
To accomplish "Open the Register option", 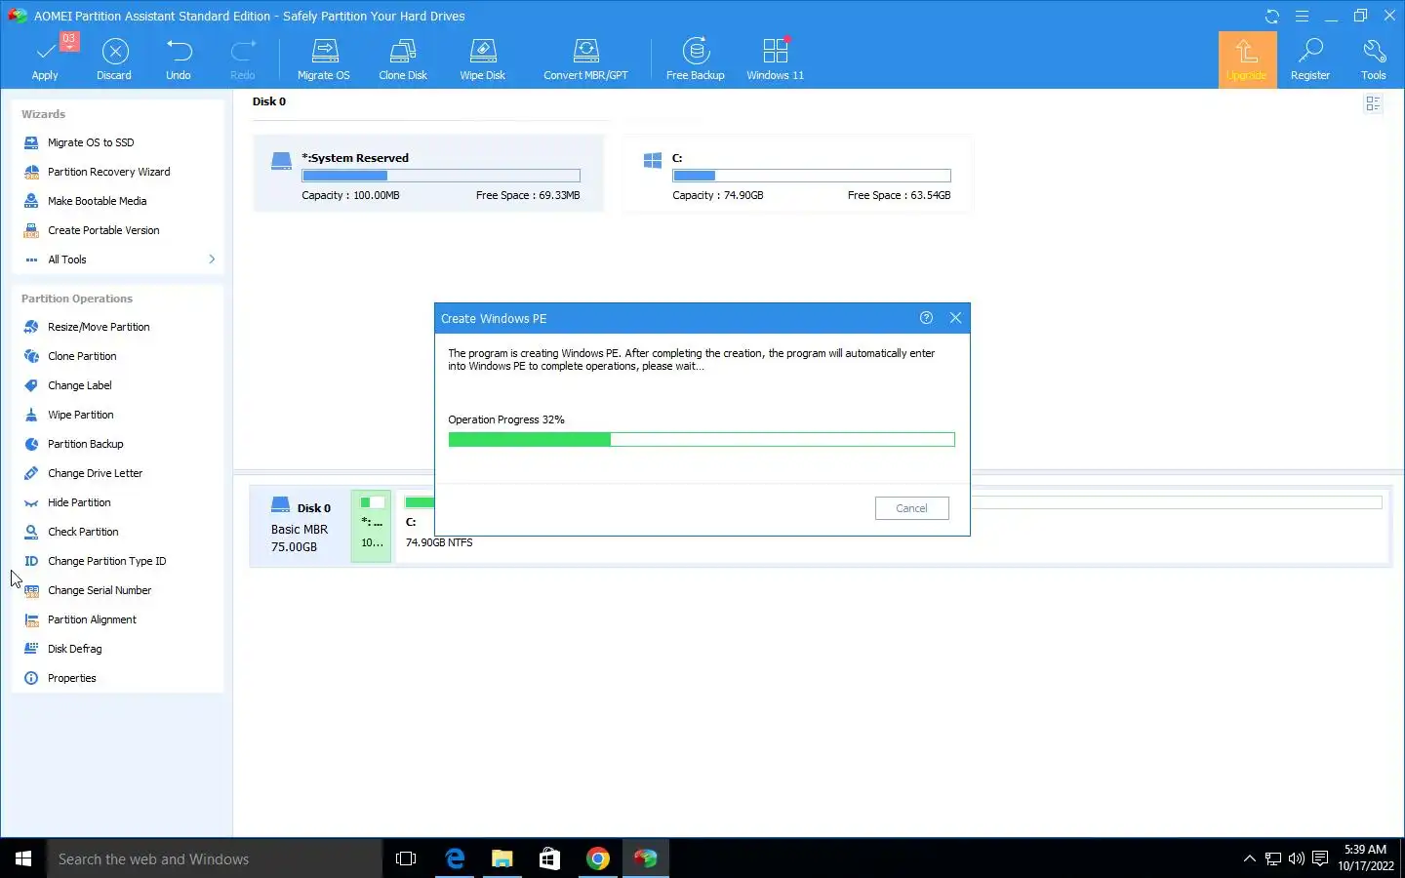I will tap(1310, 60).
